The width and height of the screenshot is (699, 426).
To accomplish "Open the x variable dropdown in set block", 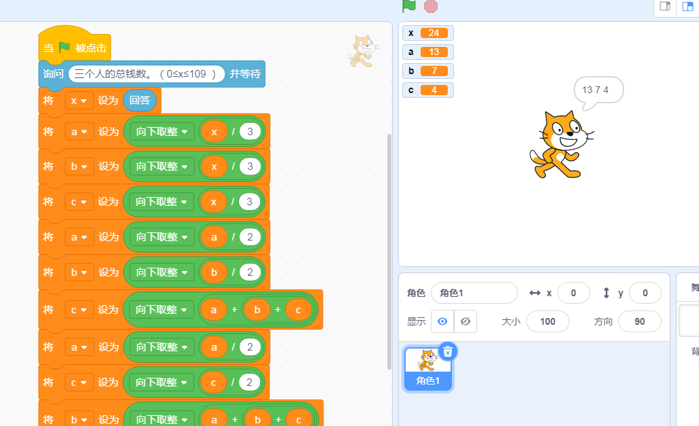I will pyautogui.click(x=80, y=99).
